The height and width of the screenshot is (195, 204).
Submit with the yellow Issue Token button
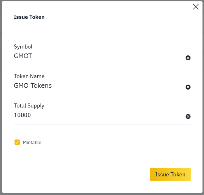tap(170, 174)
